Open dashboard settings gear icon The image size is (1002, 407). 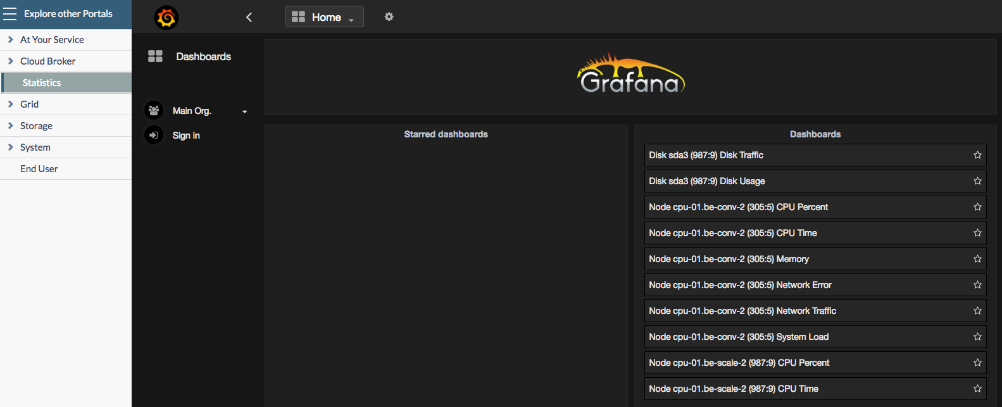tap(389, 16)
